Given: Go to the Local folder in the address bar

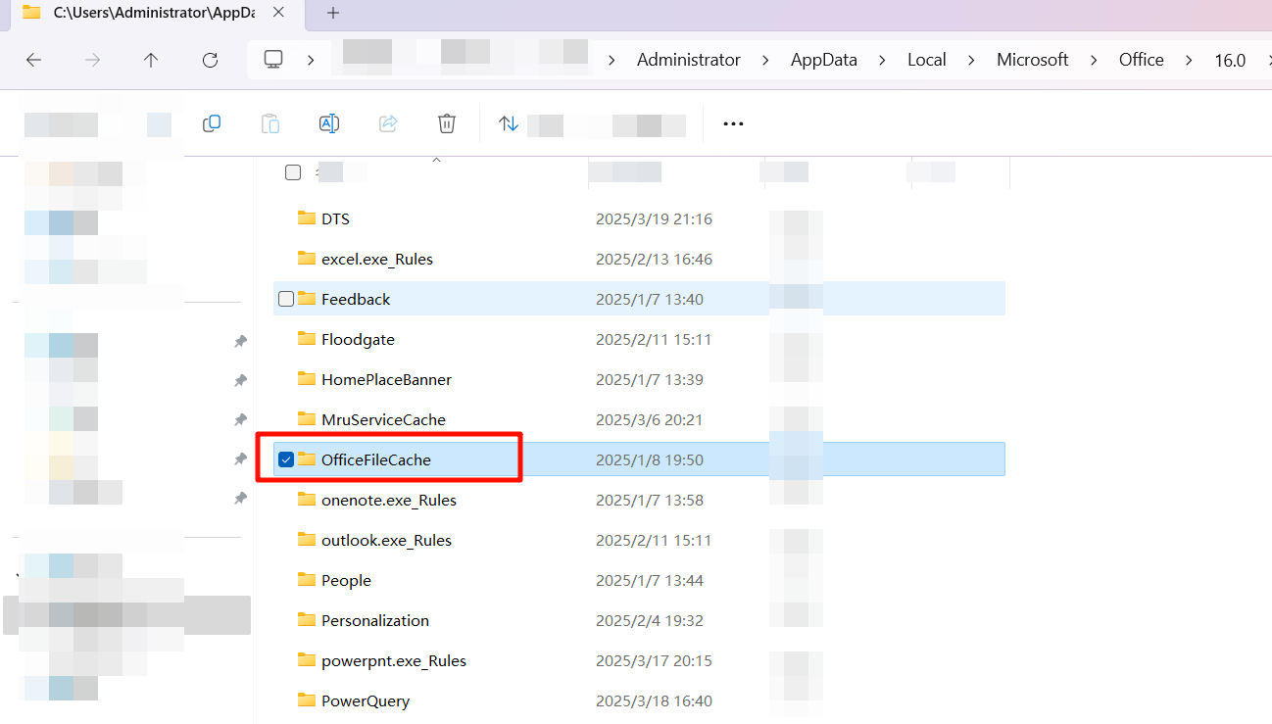Looking at the screenshot, I should (x=926, y=60).
